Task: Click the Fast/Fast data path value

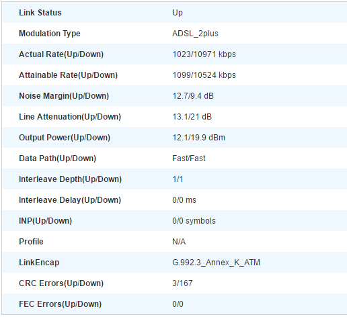Action: (189, 158)
